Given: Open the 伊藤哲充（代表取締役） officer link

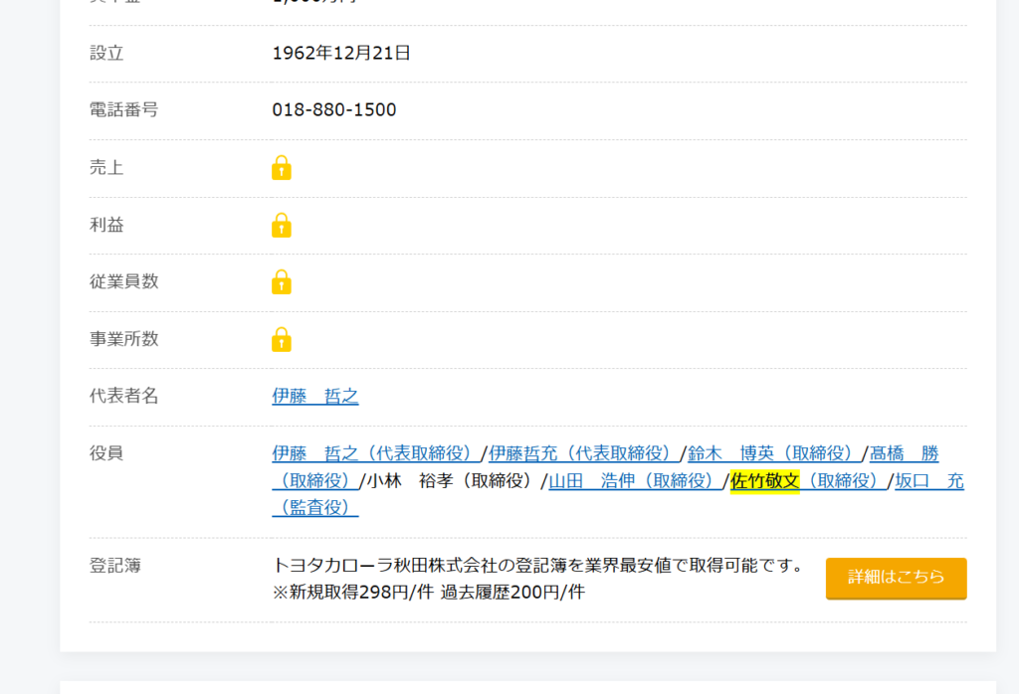Looking at the screenshot, I should 583,452.
